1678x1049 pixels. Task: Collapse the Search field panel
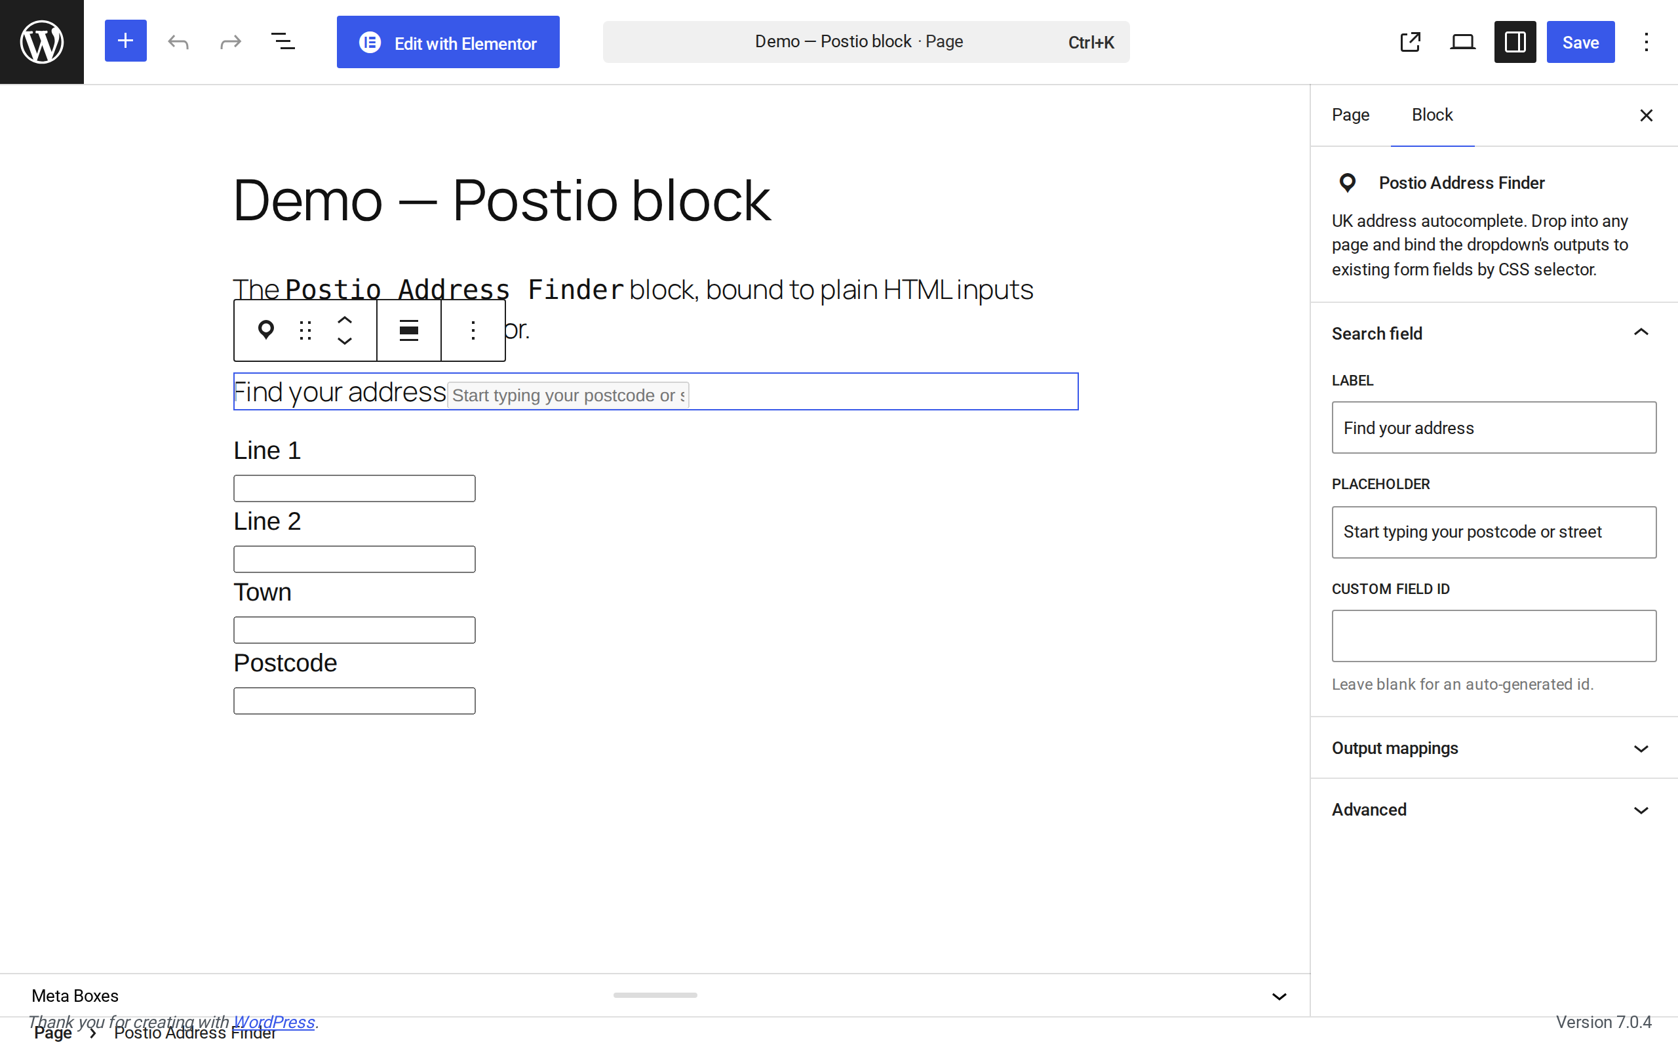(1494, 334)
